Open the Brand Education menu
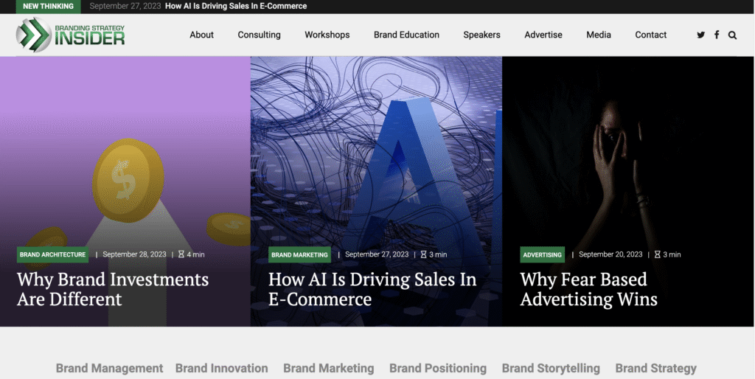The width and height of the screenshot is (755, 379). pos(406,35)
